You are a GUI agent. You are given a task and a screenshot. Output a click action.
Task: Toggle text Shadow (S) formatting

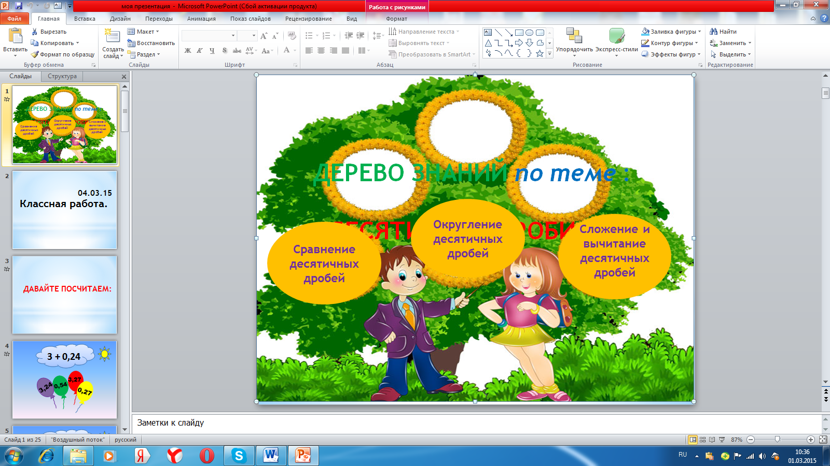coord(224,50)
